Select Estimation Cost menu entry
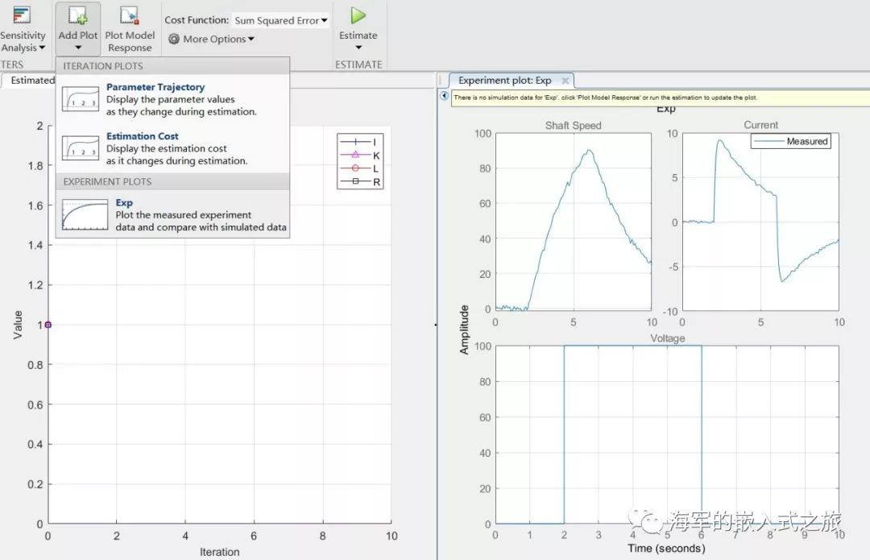This screenshot has width=870, height=560. pos(143,136)
